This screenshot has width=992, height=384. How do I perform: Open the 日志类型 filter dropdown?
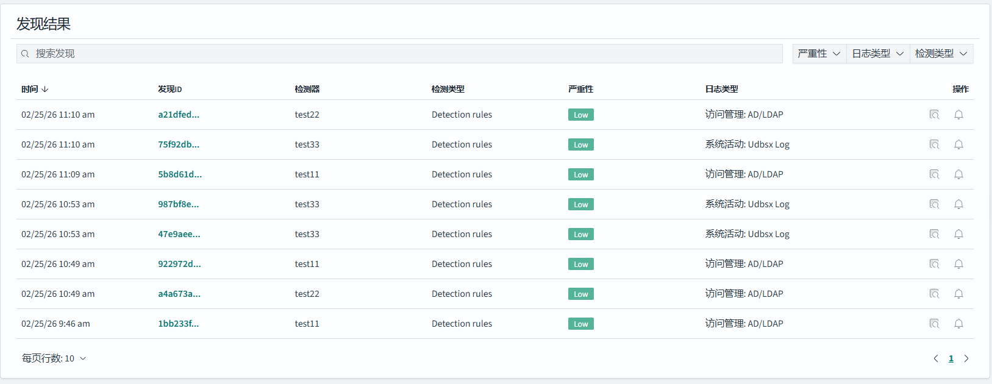click(x=877, y=54)
